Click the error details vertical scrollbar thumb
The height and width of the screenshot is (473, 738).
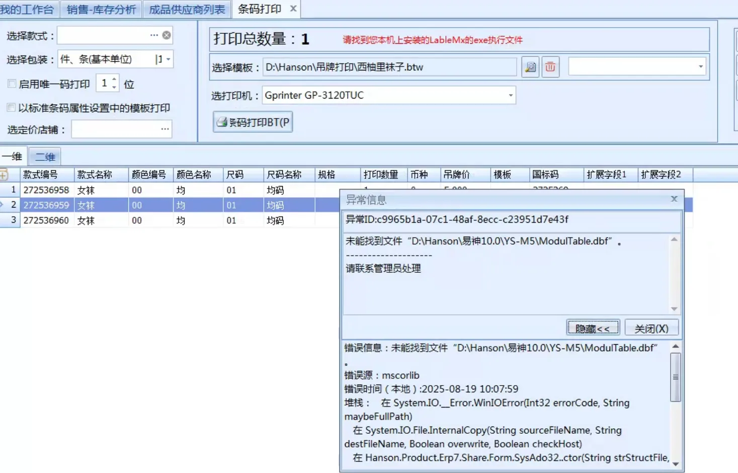(676, 377)
